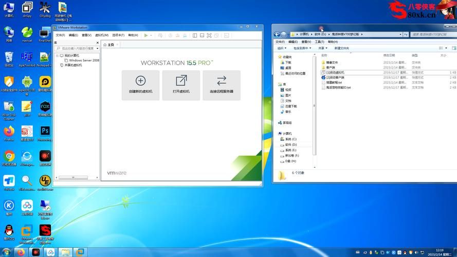Toggle the thumbnail bar icon in VMware toolbar

coord(202,35)
